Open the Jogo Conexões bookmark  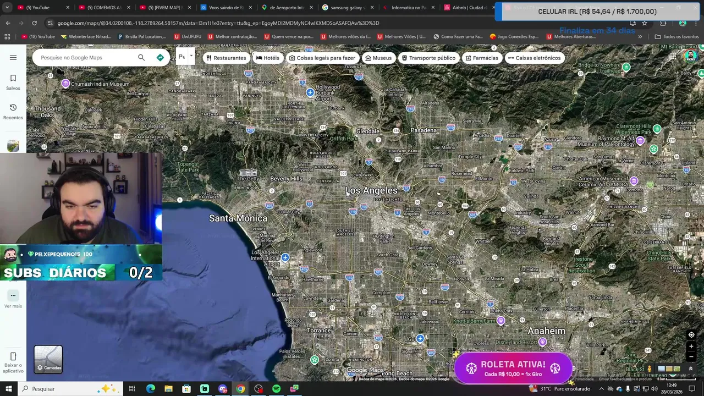pyautogui.click(x=514, y=36)
